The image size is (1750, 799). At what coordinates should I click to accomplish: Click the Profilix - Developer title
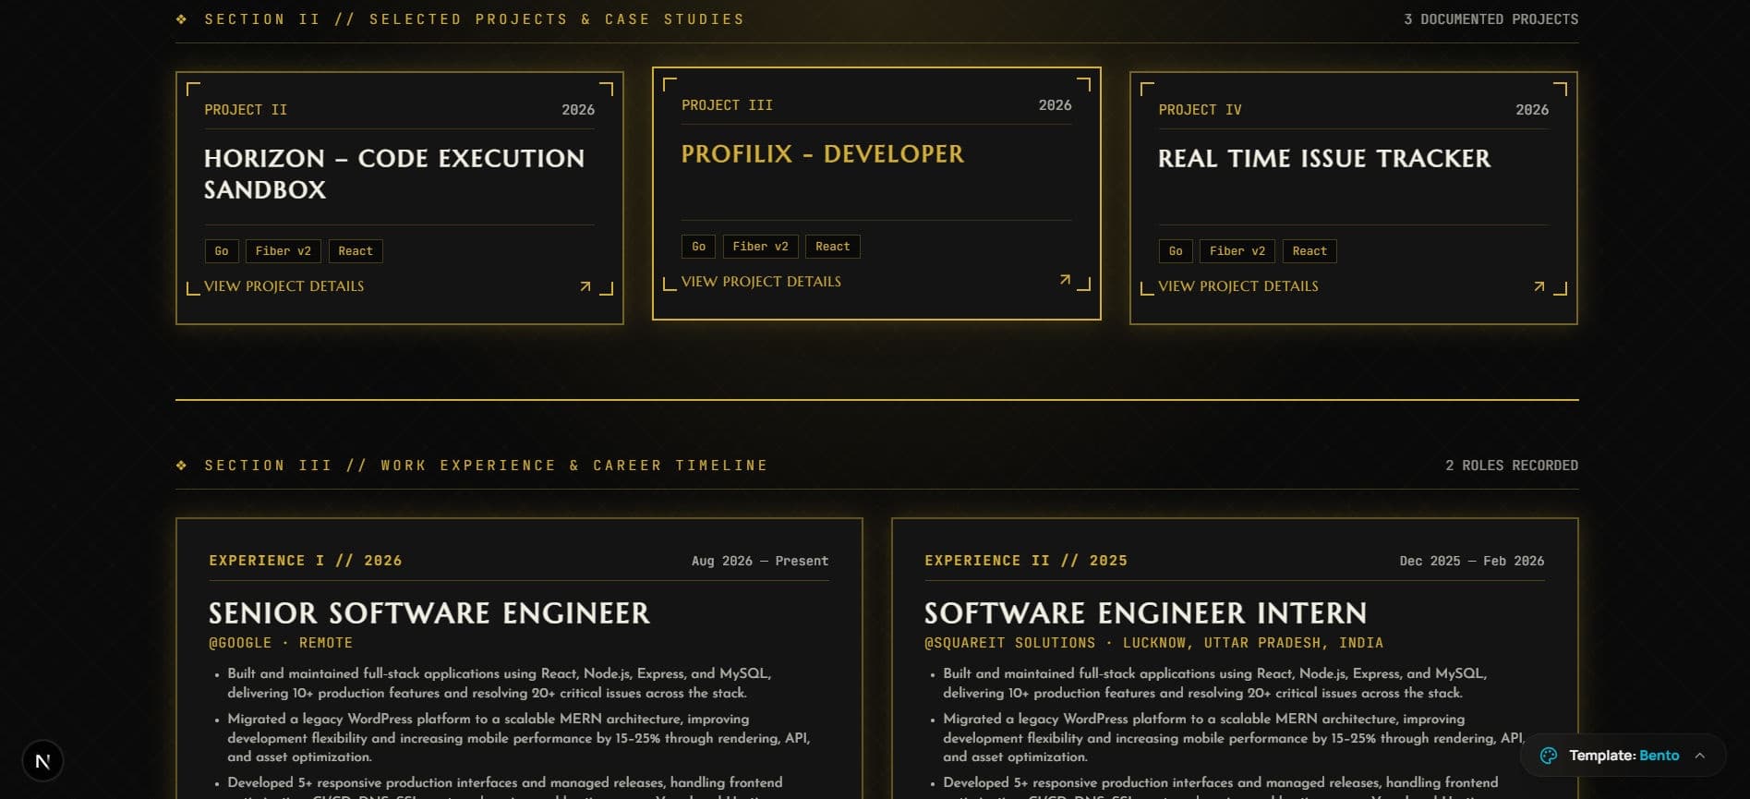pos(823,153)
